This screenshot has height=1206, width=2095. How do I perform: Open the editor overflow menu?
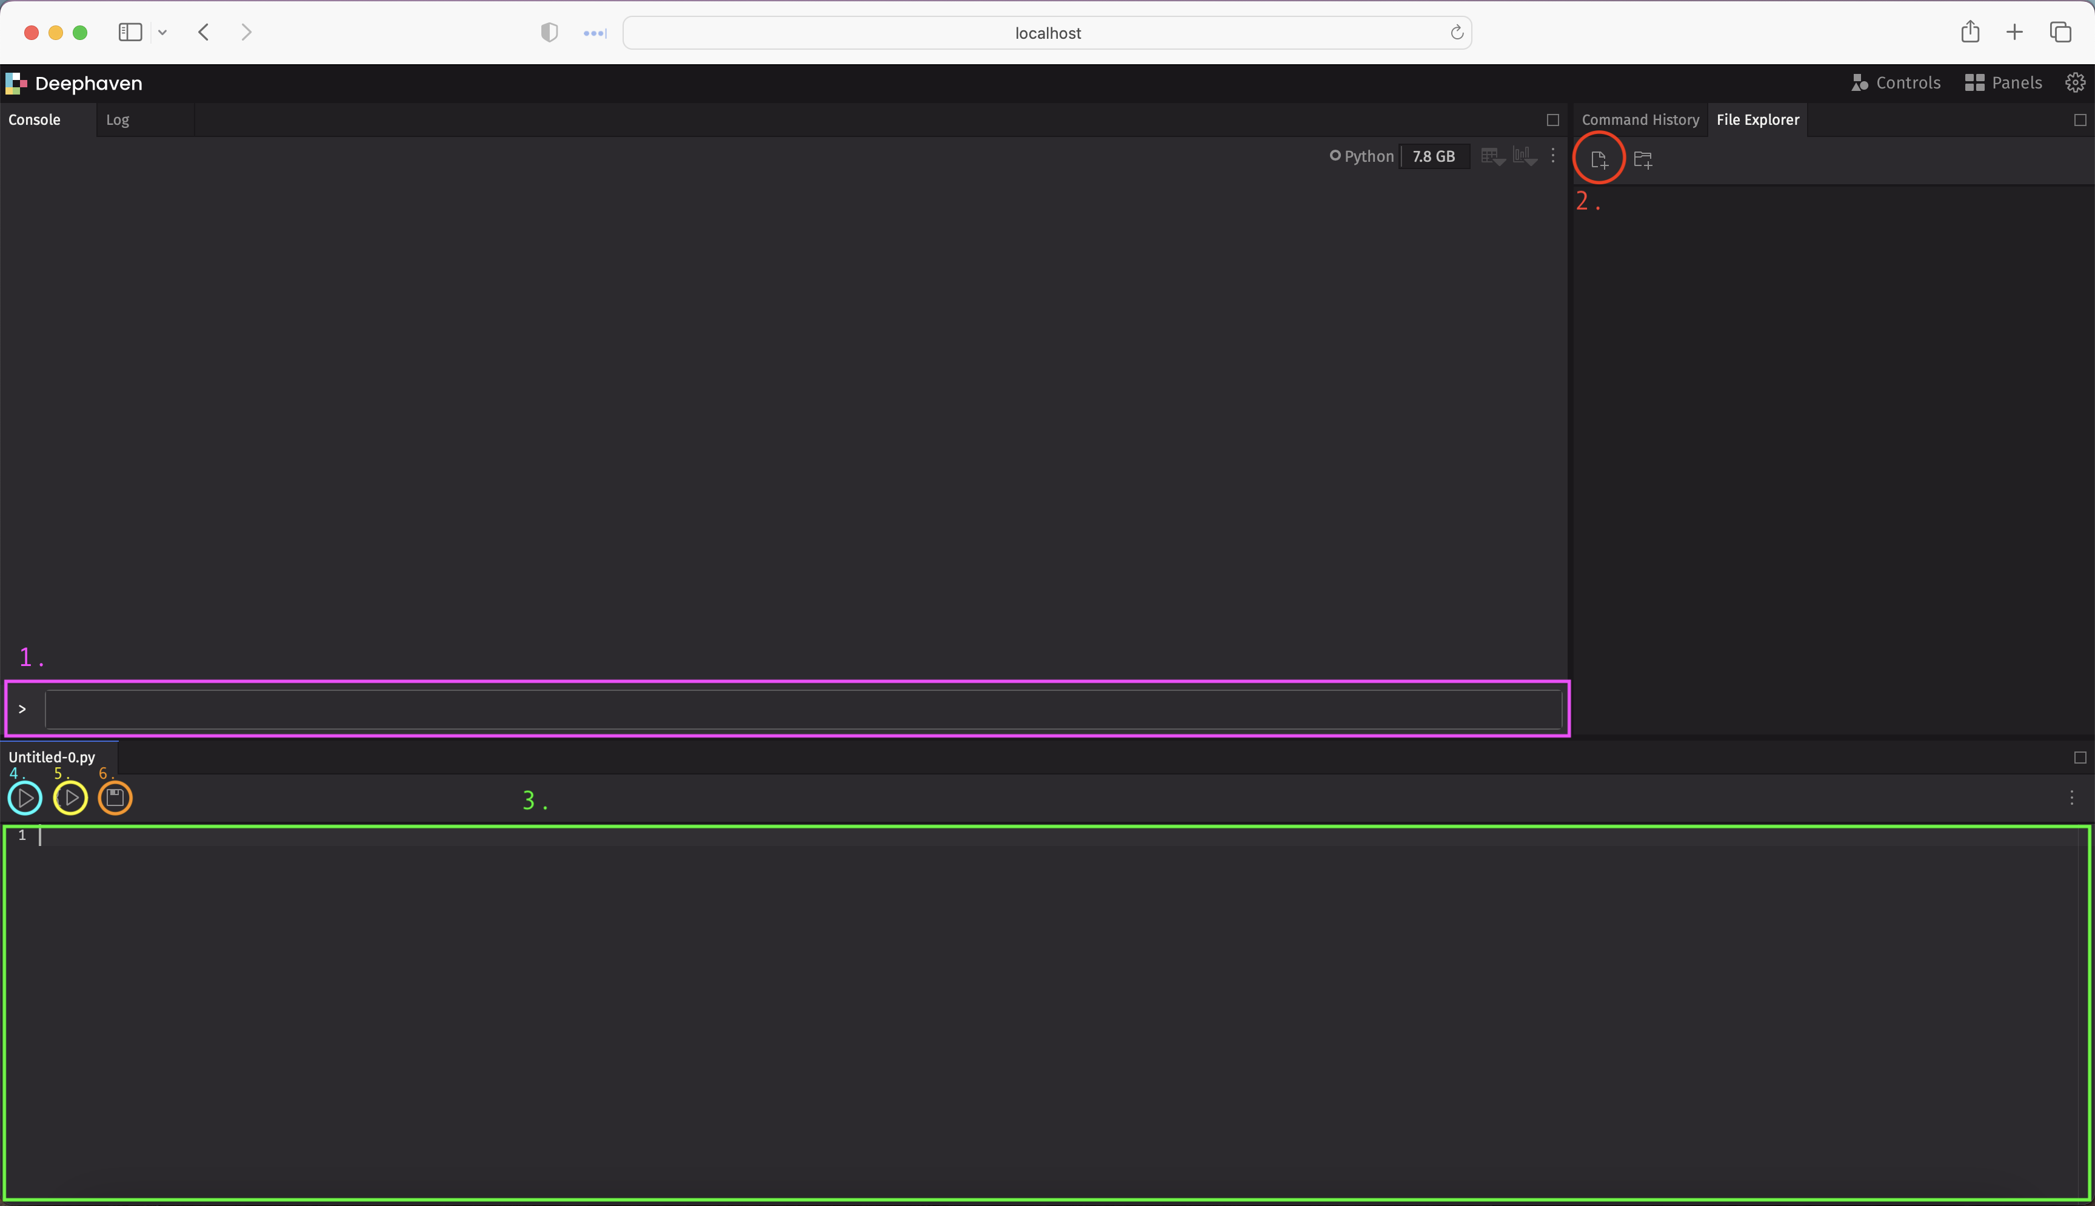point(2071,798)
